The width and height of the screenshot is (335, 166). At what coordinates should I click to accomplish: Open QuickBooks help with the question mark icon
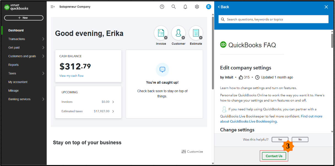(162, 7)
